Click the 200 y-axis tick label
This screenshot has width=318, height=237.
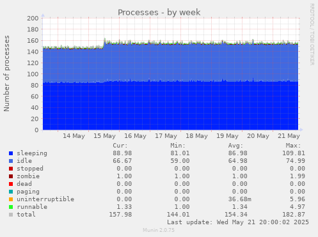(33, 19)
